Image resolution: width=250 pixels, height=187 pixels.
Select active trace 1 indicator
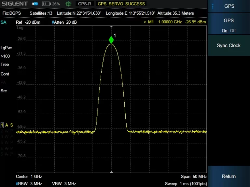[x=2, y=125]
